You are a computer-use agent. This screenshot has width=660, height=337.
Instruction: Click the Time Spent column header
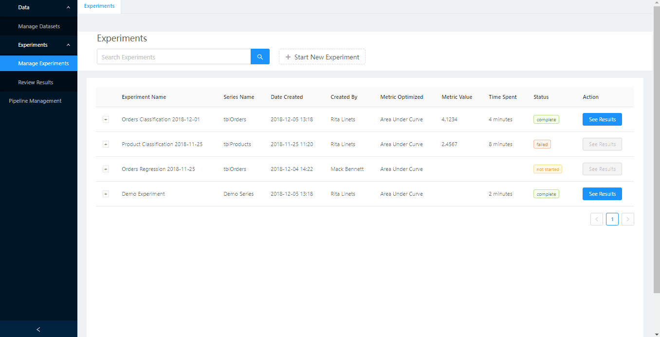(502, 97)
